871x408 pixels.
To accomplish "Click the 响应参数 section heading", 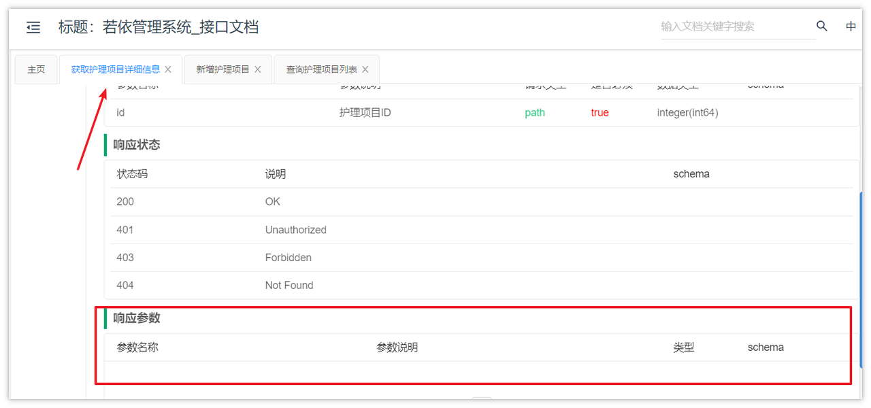I will (x=137, y=318).
